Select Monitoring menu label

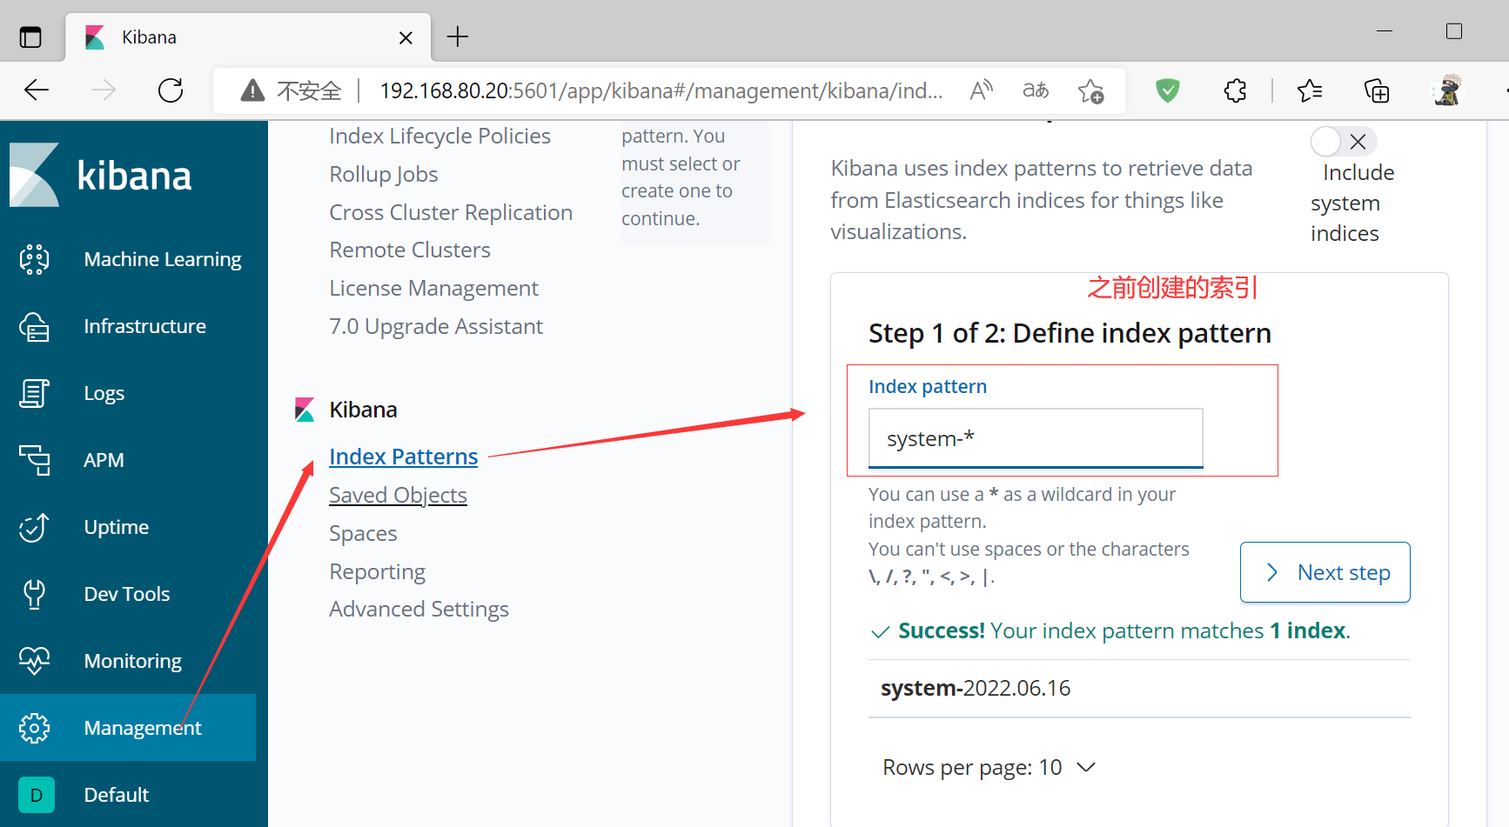[133, 661]
